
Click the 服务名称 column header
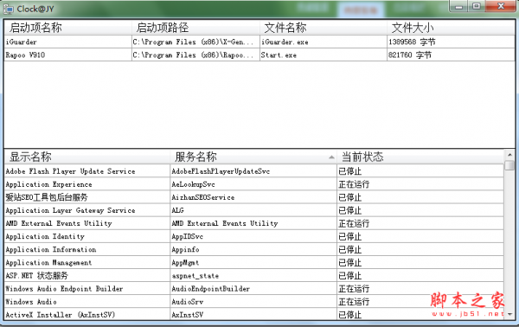pyautogui.click(x=253, y=157)
